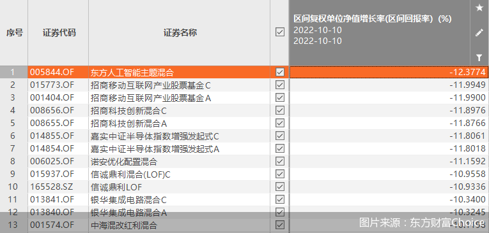The width and height of the screenshot is (489, 233).
Task: Select security code 006025.OF
Action: pyautogui.click(x=52, y=161)
